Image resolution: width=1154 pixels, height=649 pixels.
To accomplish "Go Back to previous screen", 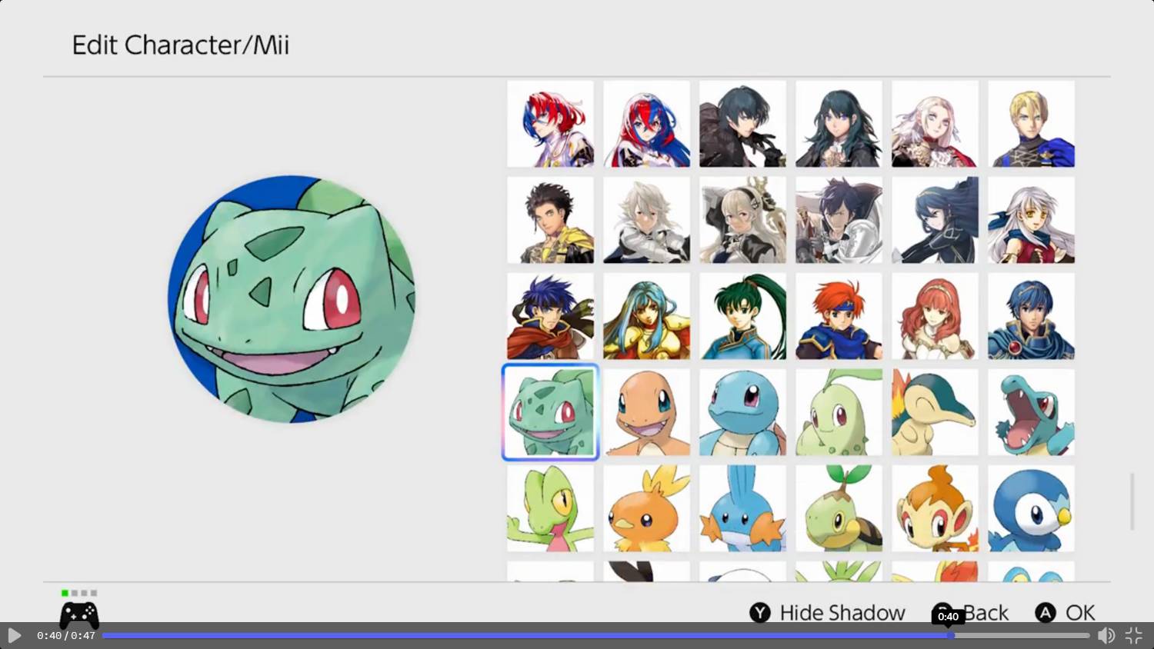I will coord(971,613).
